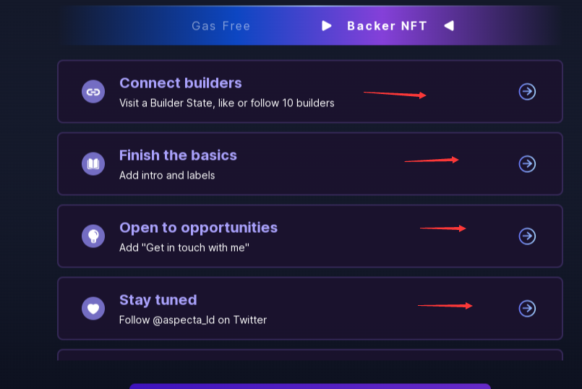This screenshot has width=582, height=389.
Task: Switch to the Gas Free tab
Action: (x=221, y=26)
